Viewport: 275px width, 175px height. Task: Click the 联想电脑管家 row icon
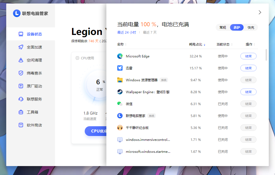(120, 116)
